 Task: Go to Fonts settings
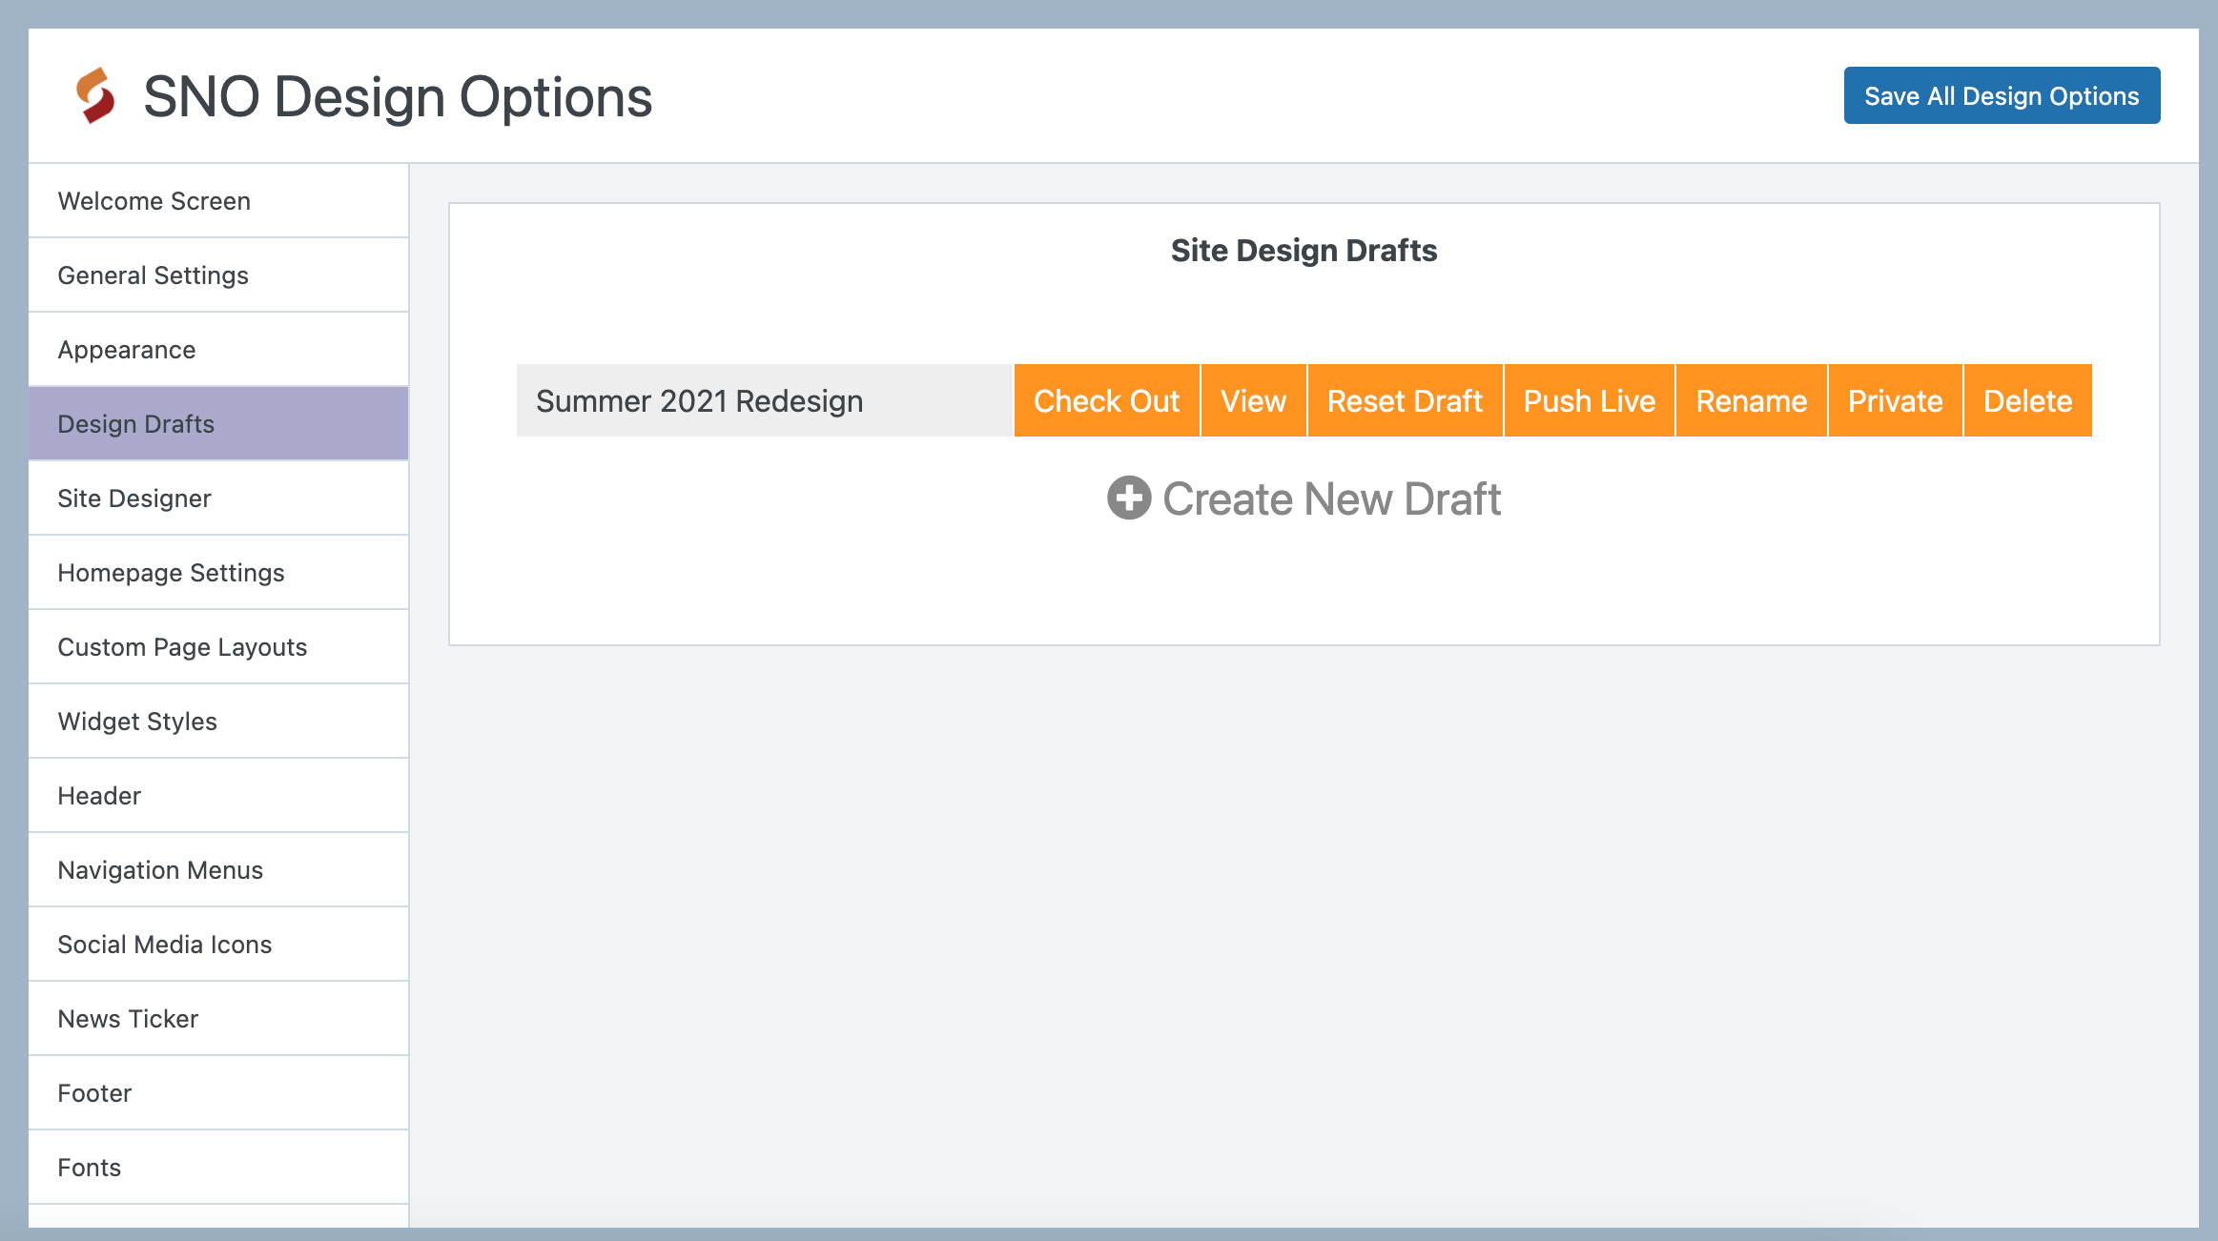[218, 1168]
